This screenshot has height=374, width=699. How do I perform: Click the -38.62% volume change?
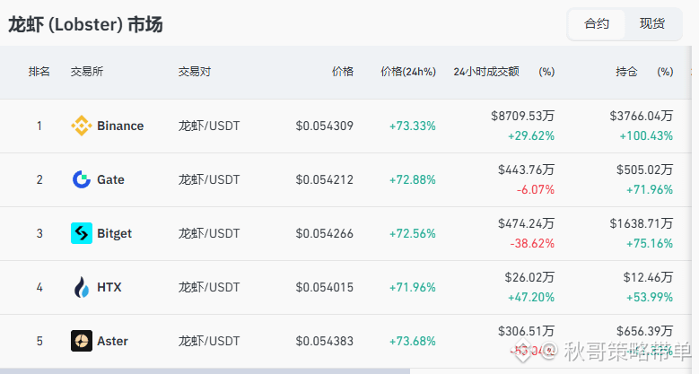[x=532, y=243]
